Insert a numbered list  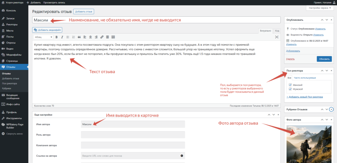pyautogui.click(x=73, y=37)
